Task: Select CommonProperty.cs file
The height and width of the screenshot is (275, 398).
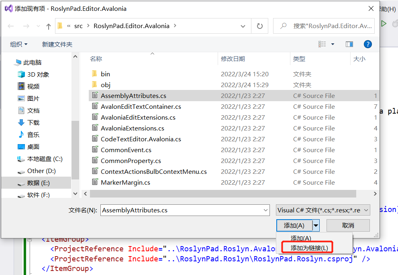Action: point(131,161)
